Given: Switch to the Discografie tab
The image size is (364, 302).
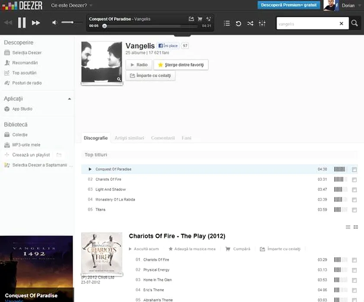Looking at the screenshot, I should coord(96,138).
